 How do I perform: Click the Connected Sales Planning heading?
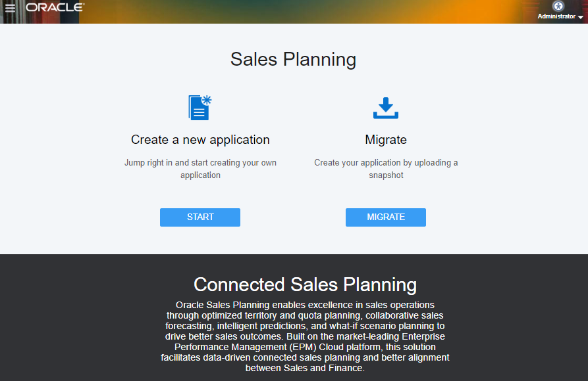306,284
